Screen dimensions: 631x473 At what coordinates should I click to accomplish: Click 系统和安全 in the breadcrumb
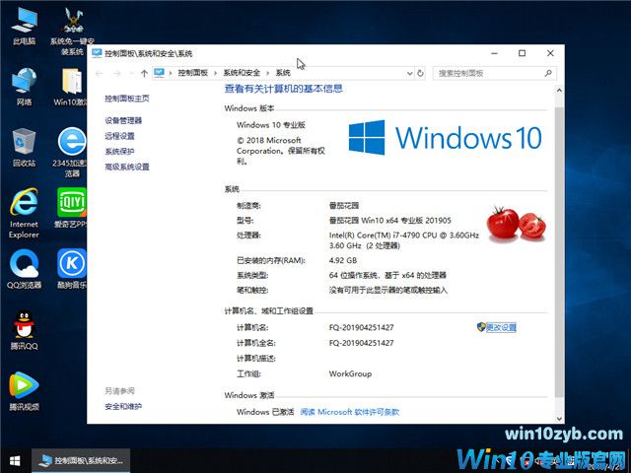pyautogui.click(x=242, y=73)
